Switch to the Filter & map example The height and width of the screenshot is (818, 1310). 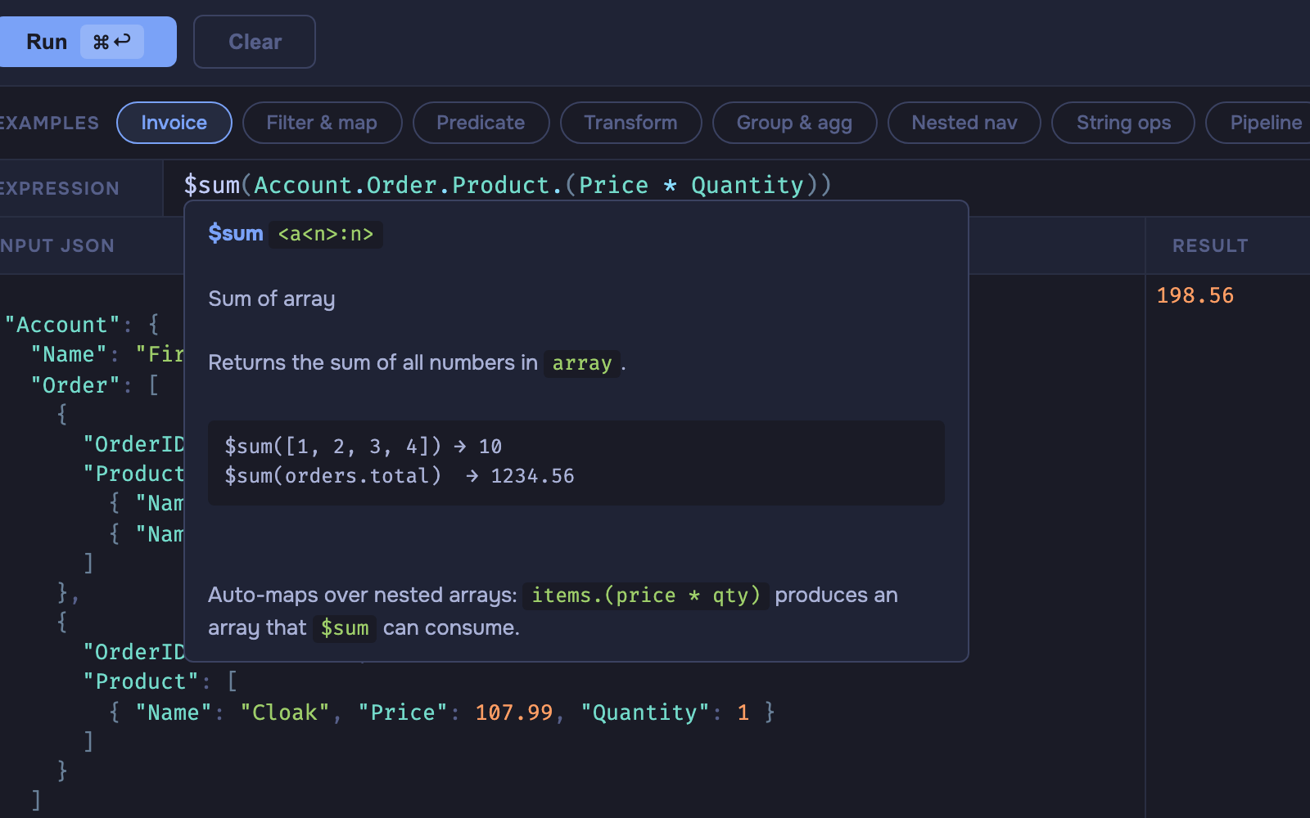[x=322, y=123]
